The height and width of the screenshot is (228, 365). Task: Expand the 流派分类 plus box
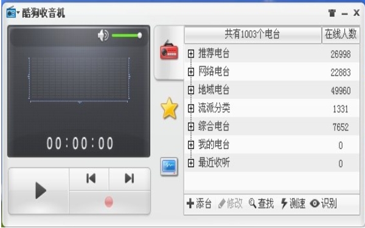click(191, 108)
